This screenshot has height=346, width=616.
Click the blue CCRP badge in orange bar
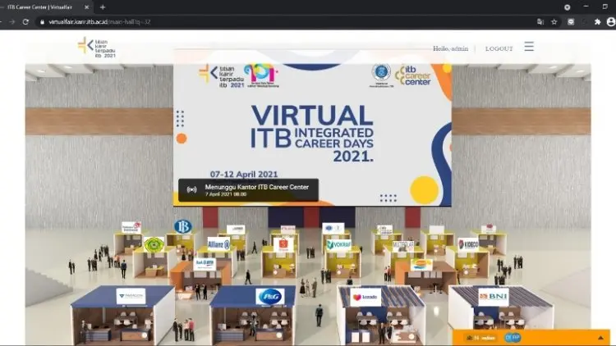pos(513,337)
